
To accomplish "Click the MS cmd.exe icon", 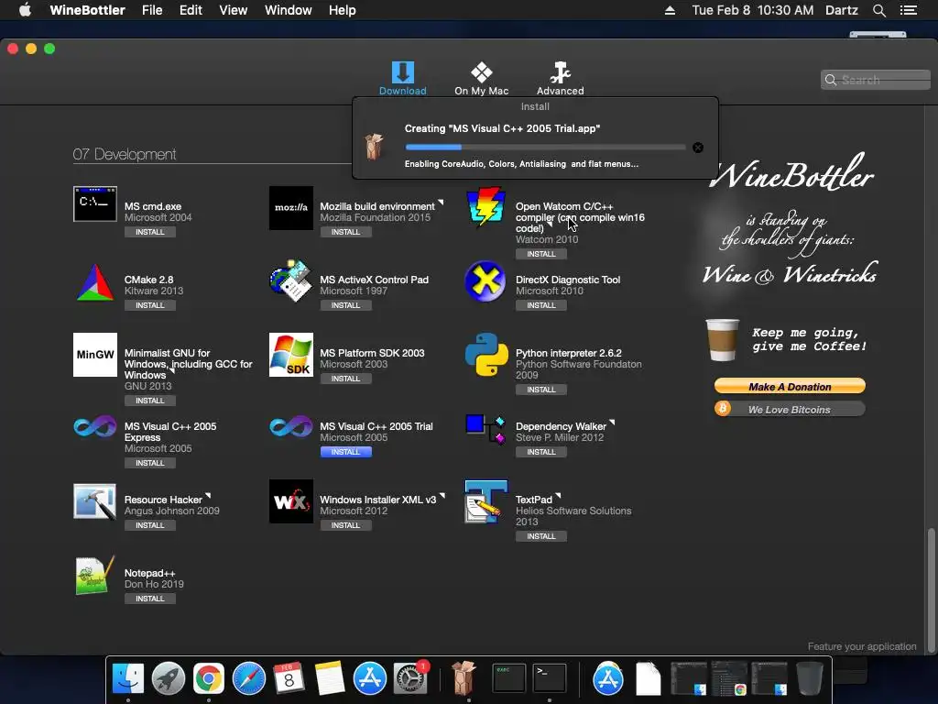I will 95,203.
